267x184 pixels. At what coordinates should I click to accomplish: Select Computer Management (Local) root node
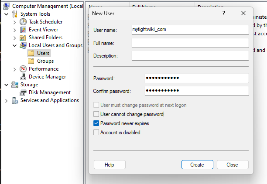click(x=43, y=6)
